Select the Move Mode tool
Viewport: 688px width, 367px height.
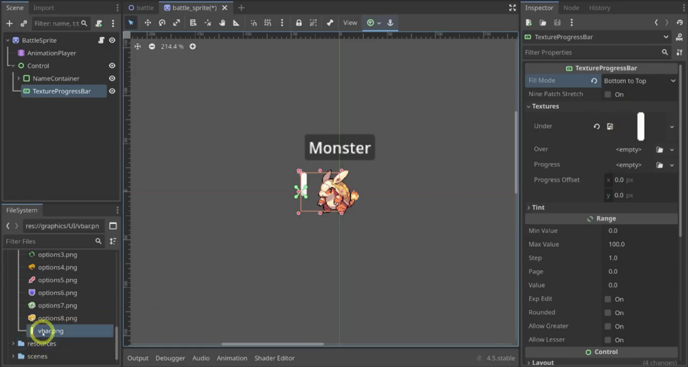[147, 23]
